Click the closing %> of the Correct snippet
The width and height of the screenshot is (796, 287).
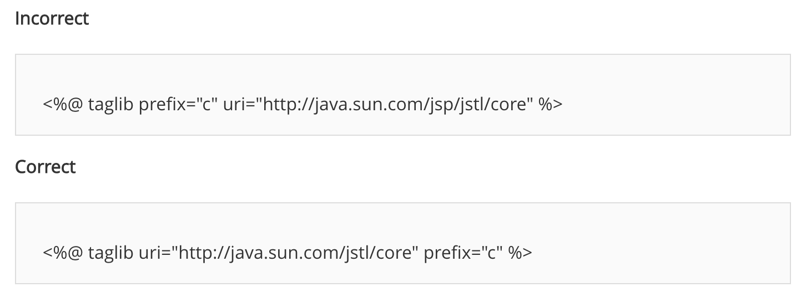click(520, 253)
